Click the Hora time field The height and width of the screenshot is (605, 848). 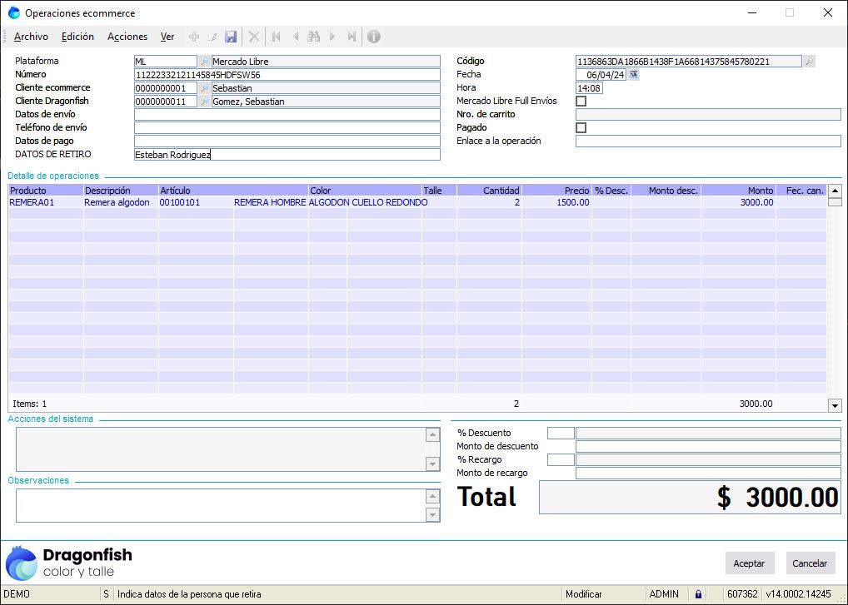589,88
